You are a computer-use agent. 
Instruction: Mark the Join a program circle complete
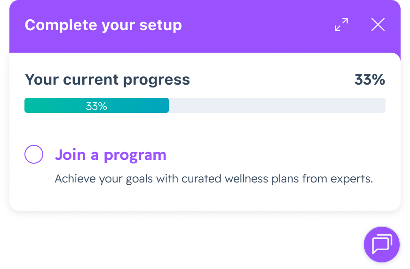click(x=34, y=154)
